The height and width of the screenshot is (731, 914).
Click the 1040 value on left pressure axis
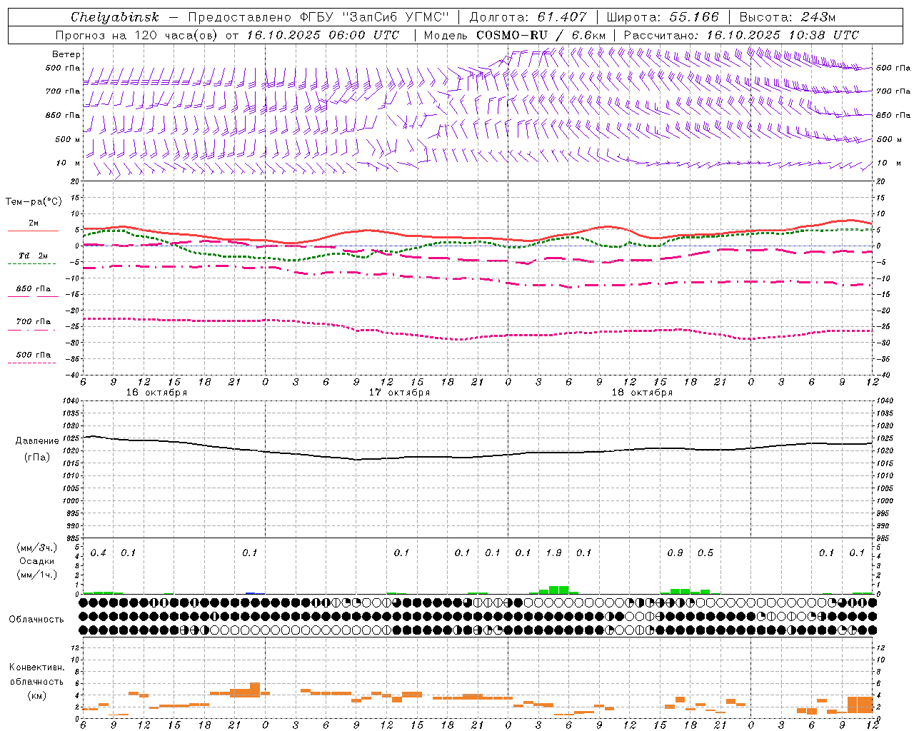point(70,400)
